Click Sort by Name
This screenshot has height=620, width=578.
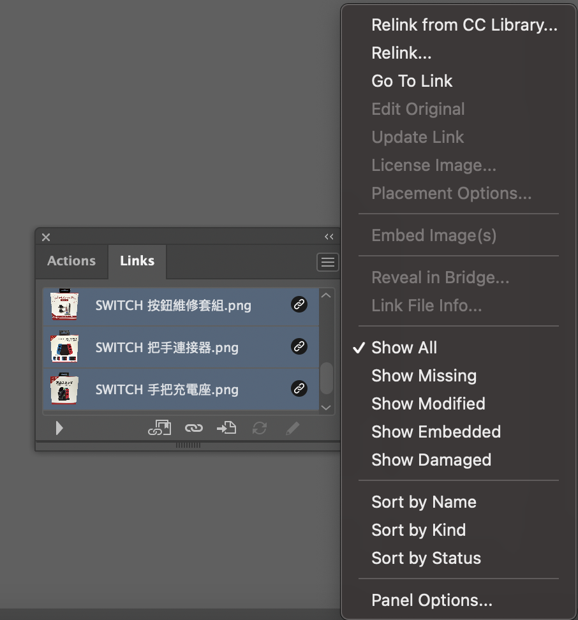(x=424, y=502)
